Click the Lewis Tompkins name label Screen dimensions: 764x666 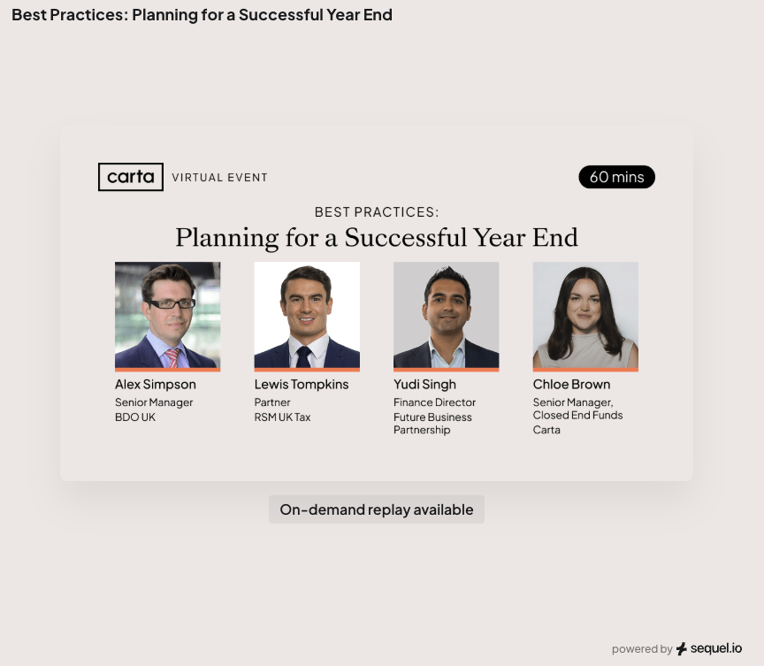[302, 384]
